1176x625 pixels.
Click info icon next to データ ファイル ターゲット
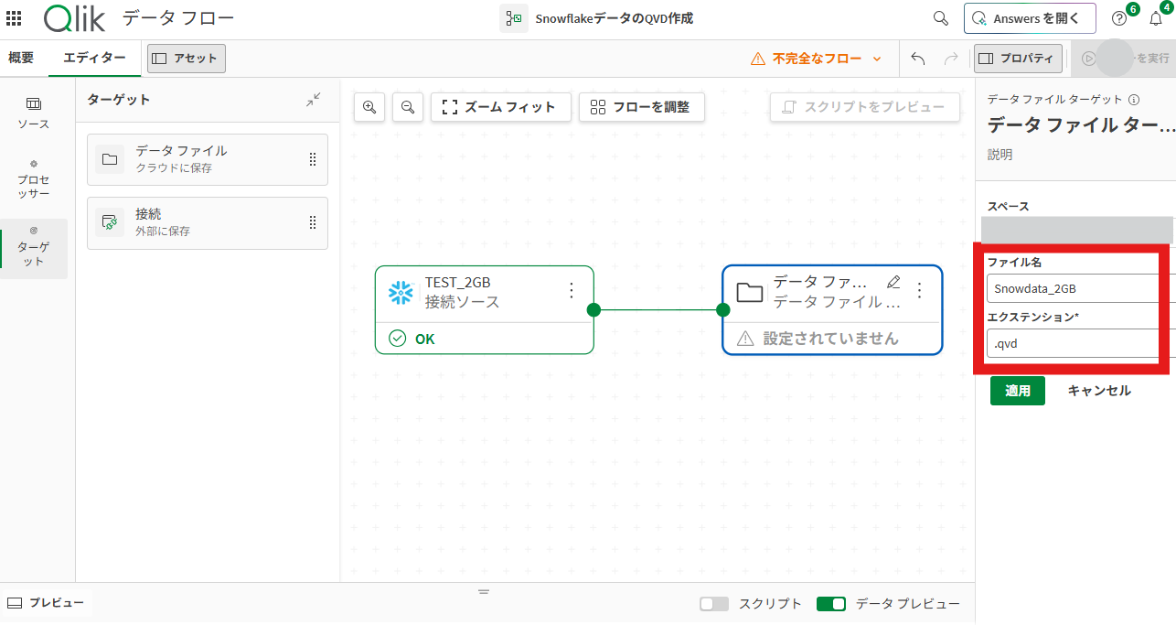tap(1134, 100)
